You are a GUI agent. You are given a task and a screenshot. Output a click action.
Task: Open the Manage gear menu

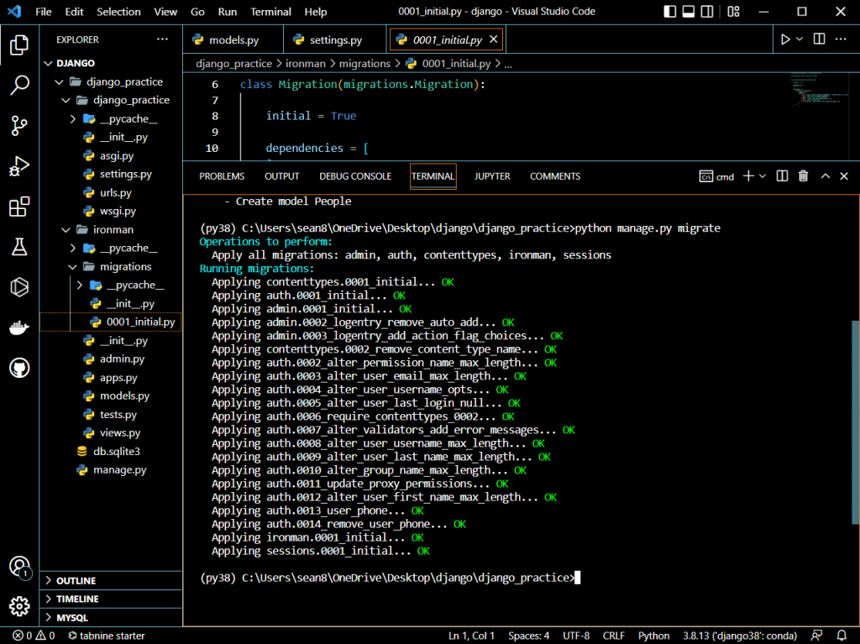pyautogui.click(x=19, y=606)
